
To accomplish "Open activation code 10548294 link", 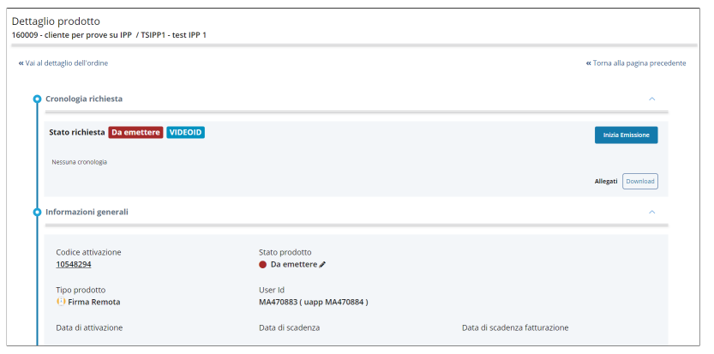I will pyautogui.click(x=74, y=264).
